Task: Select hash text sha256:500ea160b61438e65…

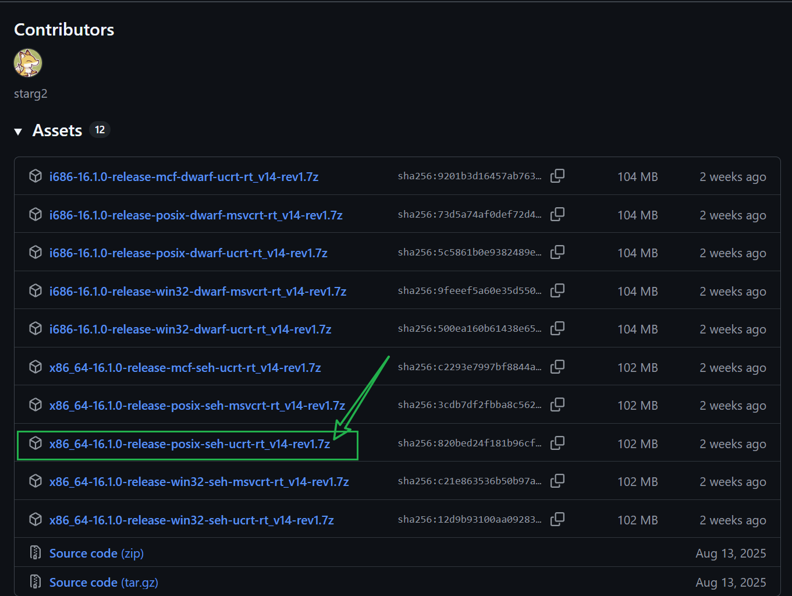Action: (470, 329)
